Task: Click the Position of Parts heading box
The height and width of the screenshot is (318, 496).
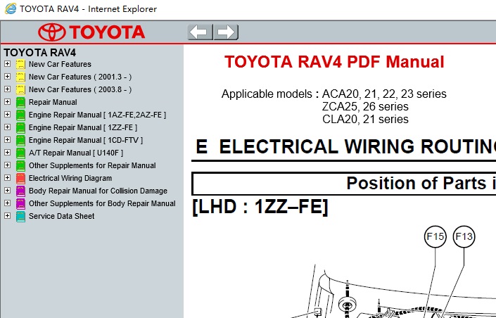Action: pyautogui.click(x=344, y=184)
